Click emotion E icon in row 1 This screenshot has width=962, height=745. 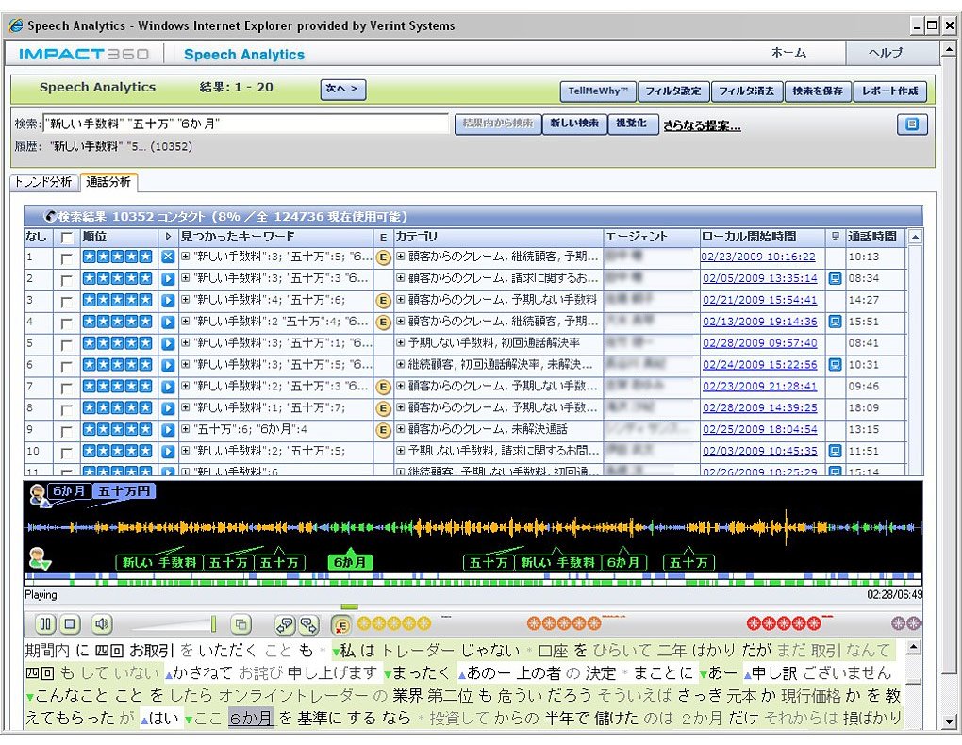pyautogui.click(x=383, y=257)
